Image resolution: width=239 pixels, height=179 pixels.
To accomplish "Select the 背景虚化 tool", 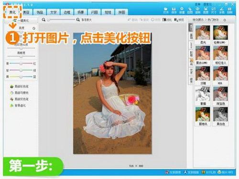I will click(x=18, y=105).
